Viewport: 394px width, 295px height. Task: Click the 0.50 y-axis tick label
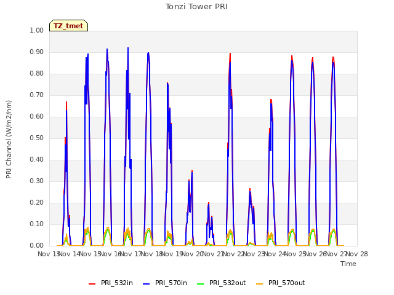click(x=37, y=138)
